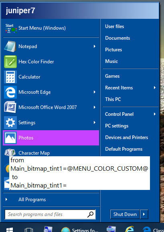Screen dimensions: 164x232
Task: Click the Windows Start button on taskbar
Action: (x=10, y=230)
